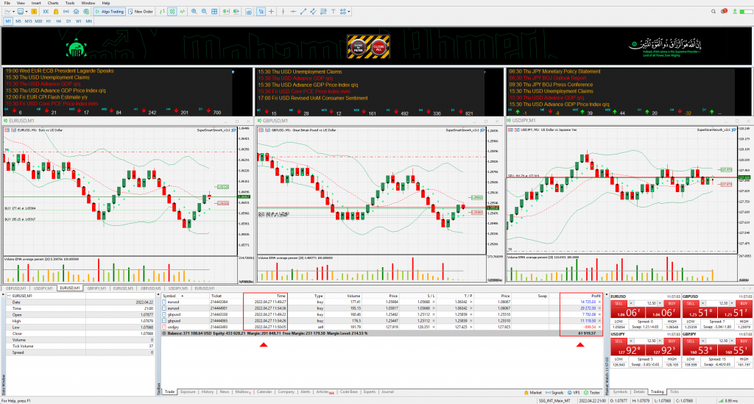Switch to the H1 timeframe
754x404 pixels.
pyautogui.click(x=49, y=22)
